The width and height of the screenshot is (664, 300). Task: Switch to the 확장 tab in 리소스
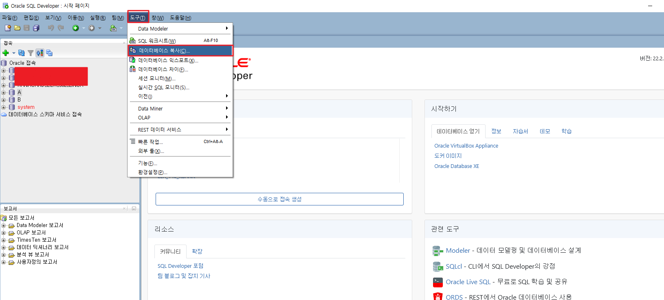click(197, 251)
